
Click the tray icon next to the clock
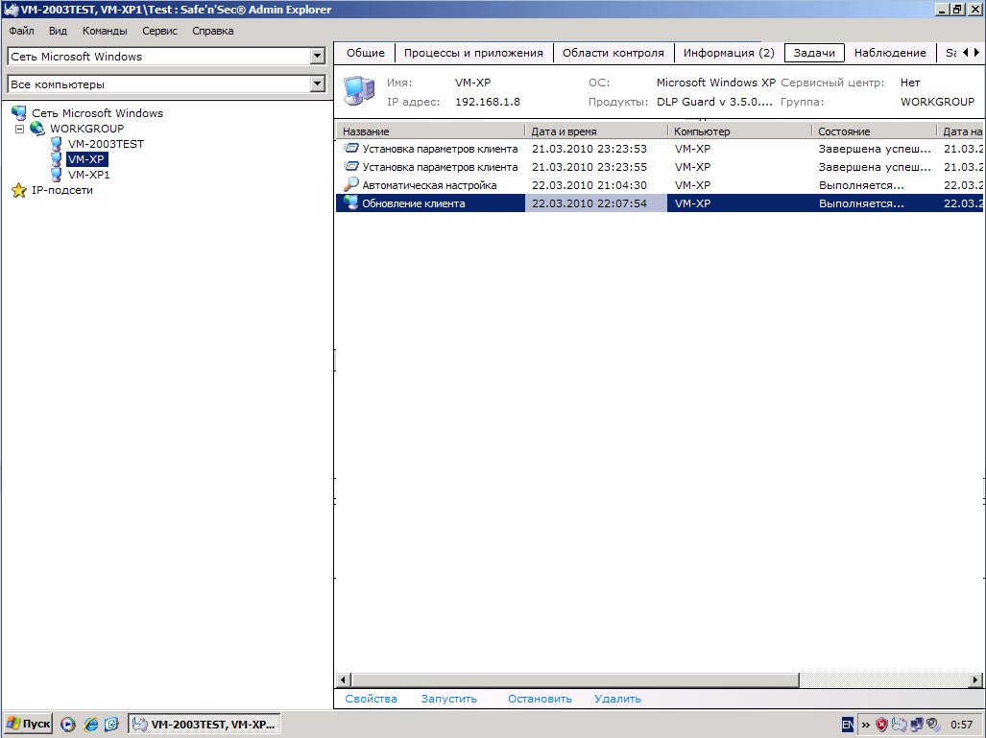[932, 725]
